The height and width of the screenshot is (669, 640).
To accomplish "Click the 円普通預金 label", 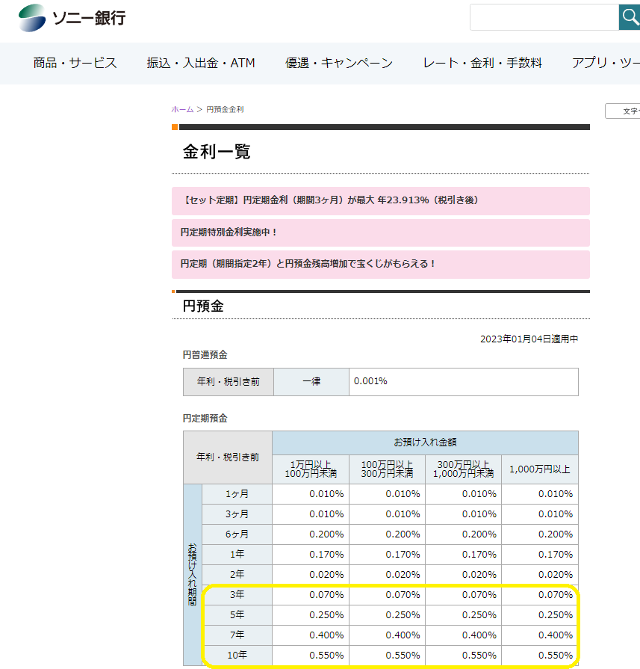I will click(205, 355).
